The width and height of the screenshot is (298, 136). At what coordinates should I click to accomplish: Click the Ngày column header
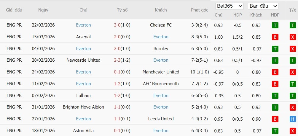43,10
